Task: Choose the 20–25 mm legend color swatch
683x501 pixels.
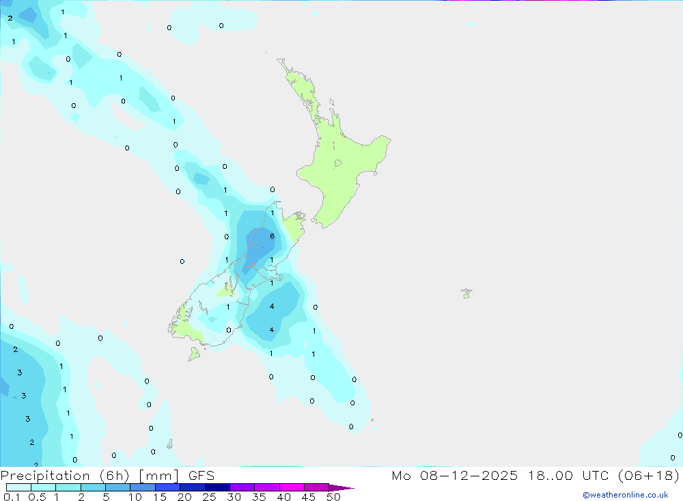Action: coord(193,487)
